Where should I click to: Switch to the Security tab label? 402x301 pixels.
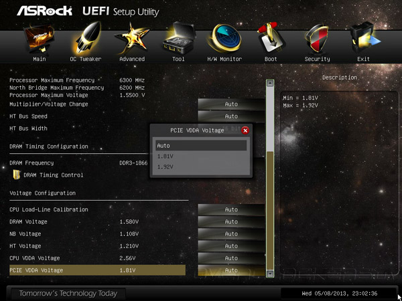click(317, 59)
